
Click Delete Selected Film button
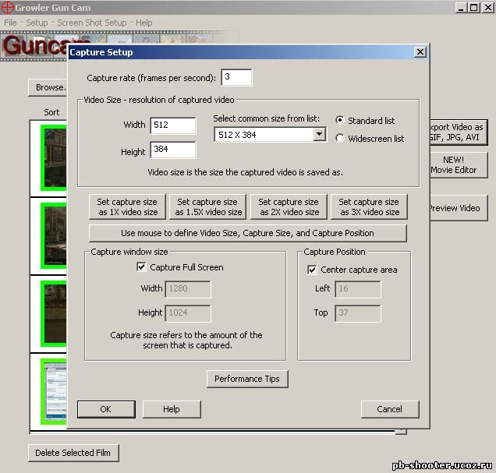tap(73, 453)
